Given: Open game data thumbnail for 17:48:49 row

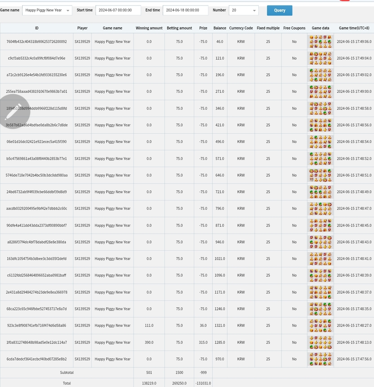Looking at the screenshot, I should click(x=320, y=192).
